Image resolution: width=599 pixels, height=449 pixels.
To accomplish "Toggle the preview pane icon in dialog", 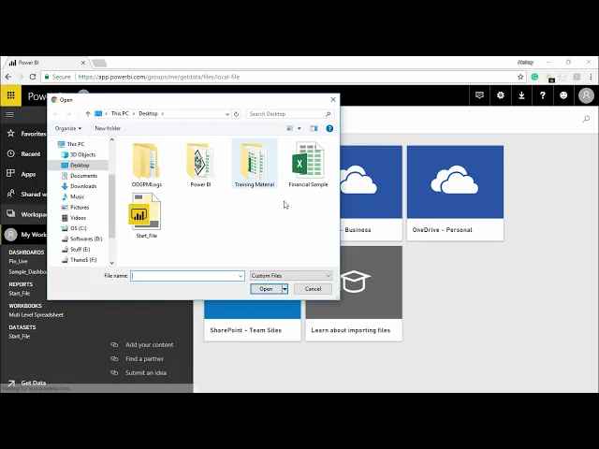I will (x=314, y=128).
